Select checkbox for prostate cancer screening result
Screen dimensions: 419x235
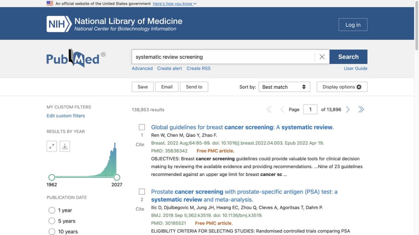click(142, 191)
